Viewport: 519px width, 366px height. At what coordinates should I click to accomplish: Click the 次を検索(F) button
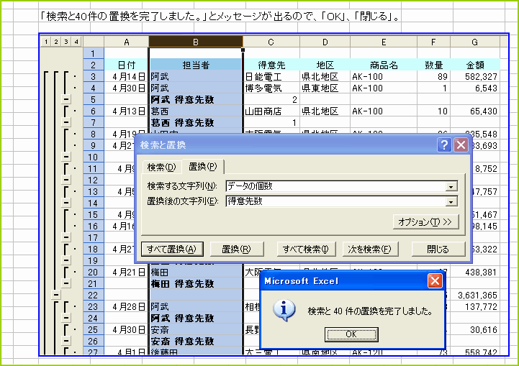tap(370, 249)
